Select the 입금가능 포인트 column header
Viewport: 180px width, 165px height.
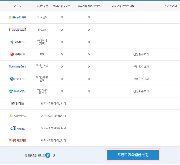62,6
